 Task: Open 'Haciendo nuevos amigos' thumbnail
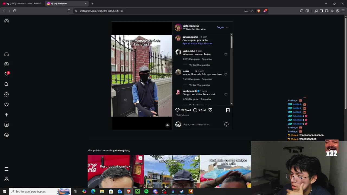pos(226,171)
